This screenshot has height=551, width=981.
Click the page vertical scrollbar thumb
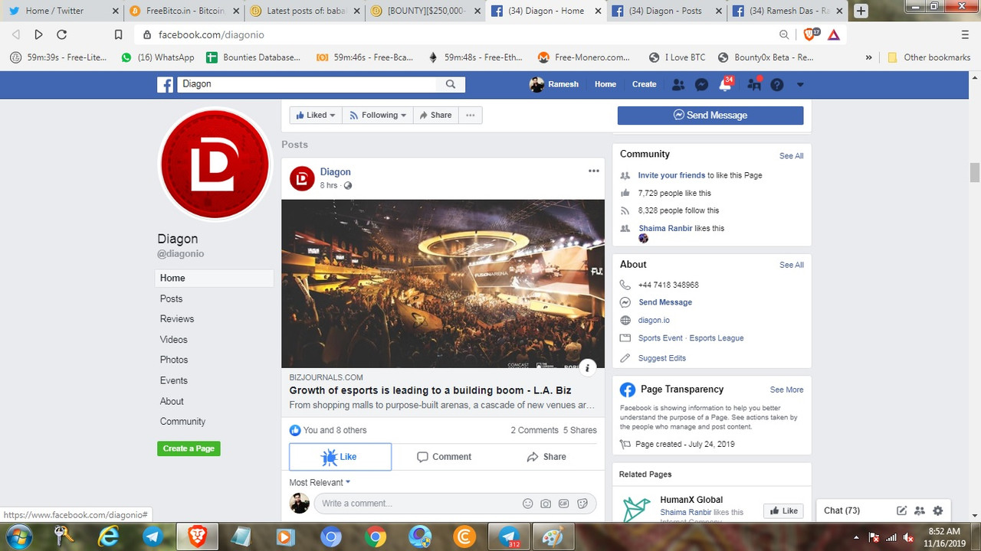975,172
